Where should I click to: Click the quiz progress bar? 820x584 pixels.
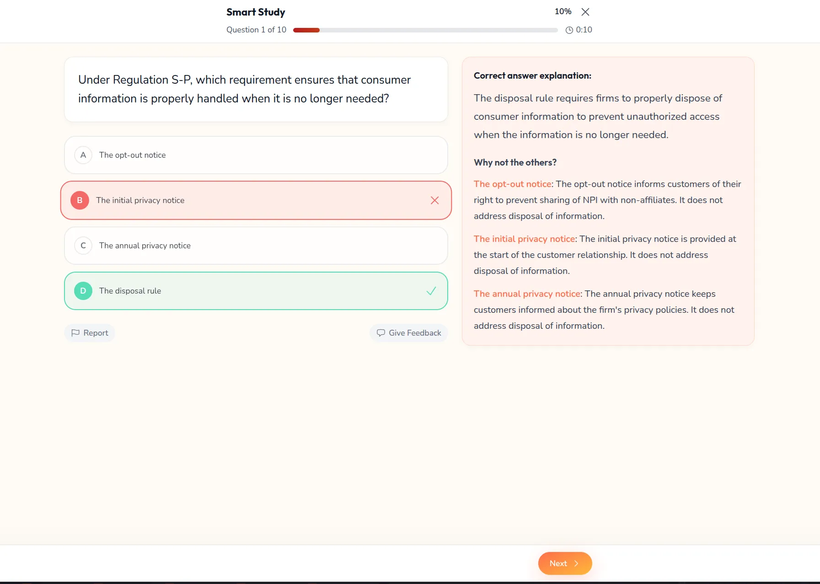[x=425, y=30]
